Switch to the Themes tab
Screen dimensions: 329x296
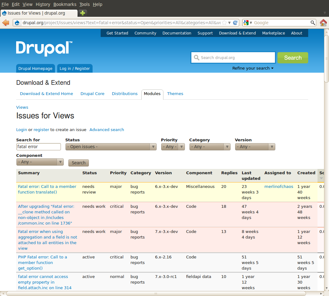point(175,93)
